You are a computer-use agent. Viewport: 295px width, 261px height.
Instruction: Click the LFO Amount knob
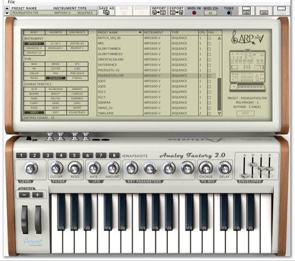[112, 168]
